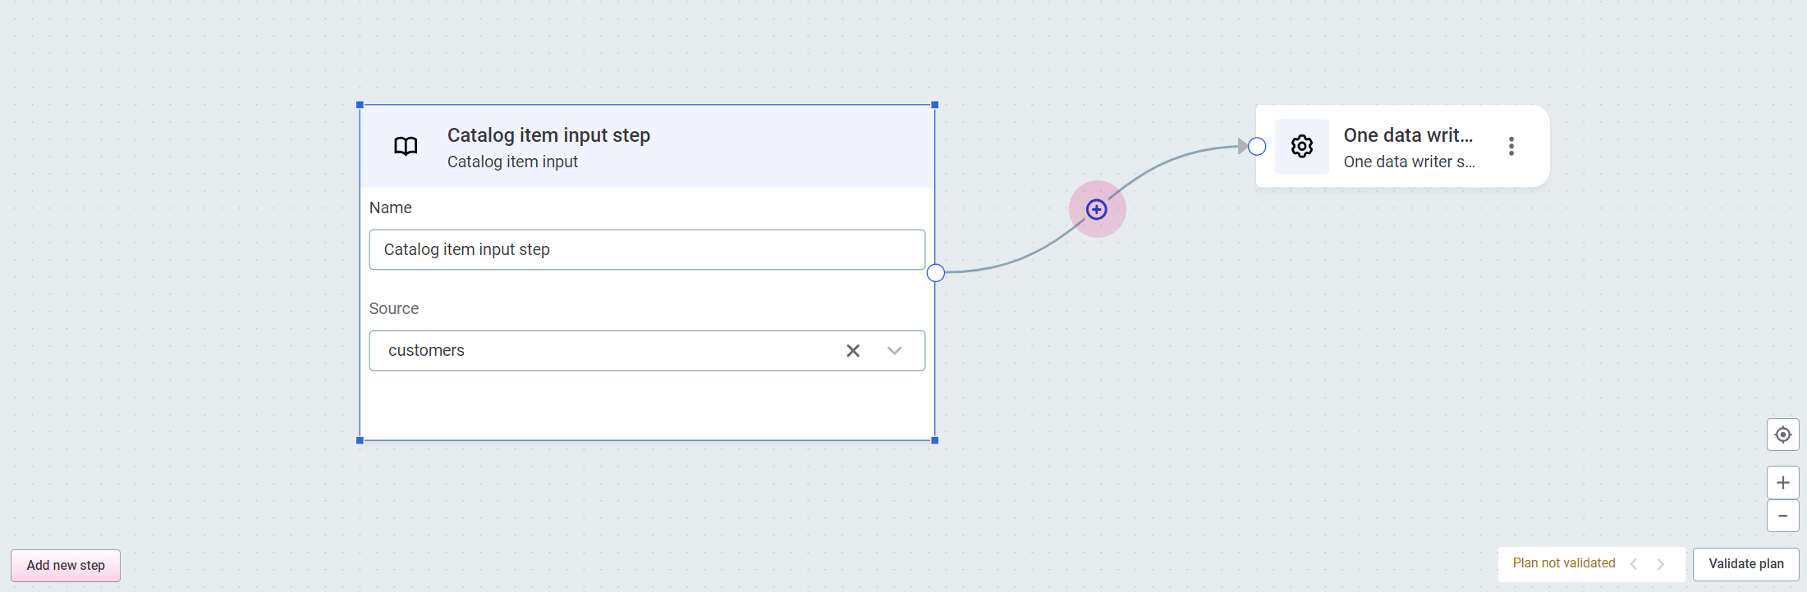Click the Validate plan button
1807x592 pixels.
pyautogui.click(x=1745, y=564)
